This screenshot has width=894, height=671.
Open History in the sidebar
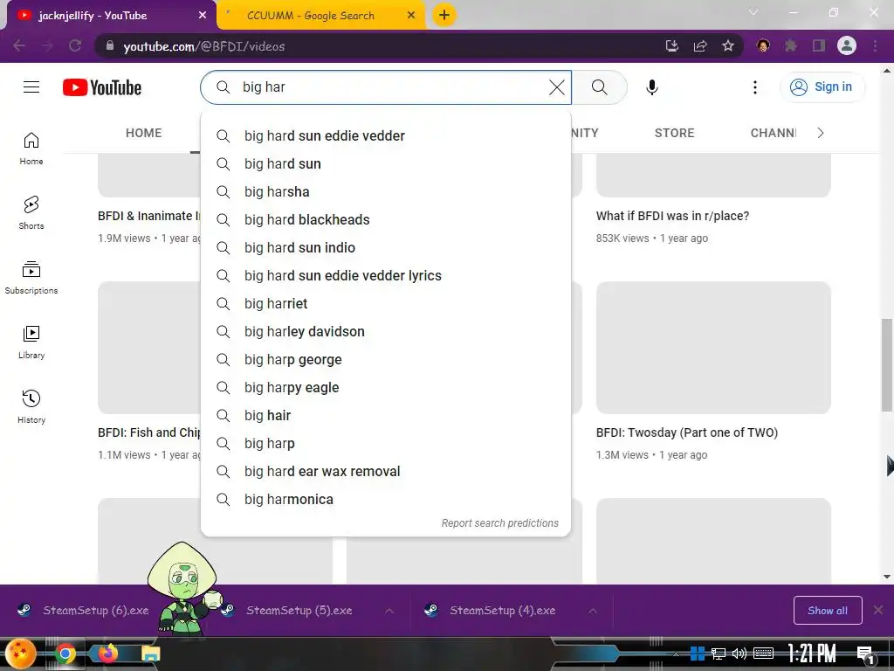click(31, 406)
